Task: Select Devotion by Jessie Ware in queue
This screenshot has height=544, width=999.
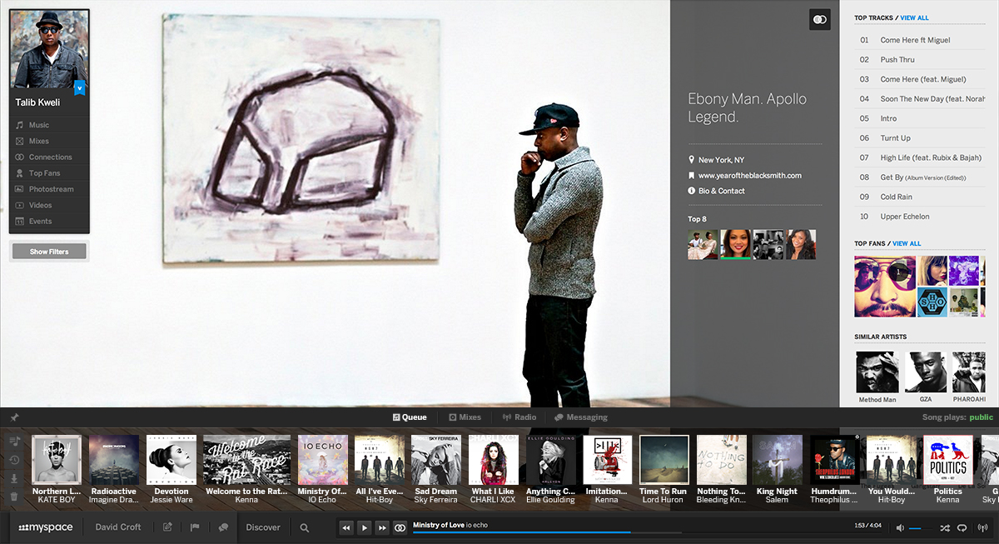Action: click(x=171, y=459)
